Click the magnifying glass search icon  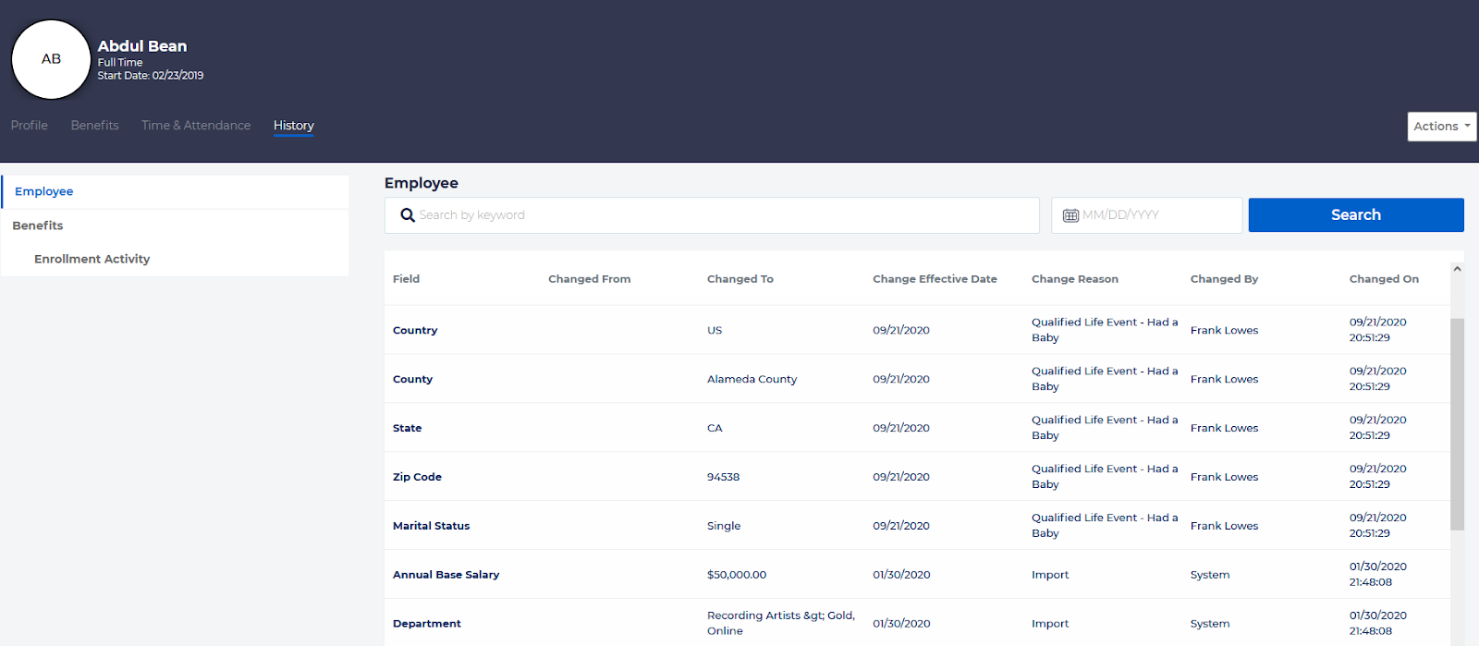[x=407, y=215]
